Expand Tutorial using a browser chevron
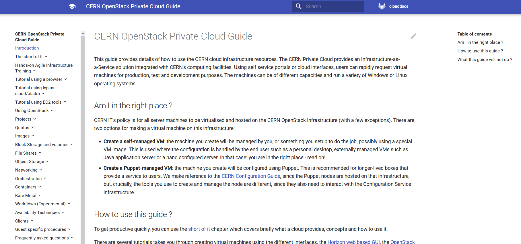521x244 pixels. [x=66, y=79]
